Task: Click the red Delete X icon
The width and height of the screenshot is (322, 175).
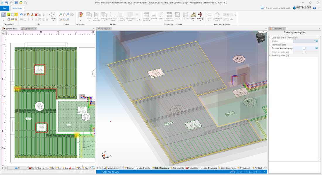Action: [36, 15]
